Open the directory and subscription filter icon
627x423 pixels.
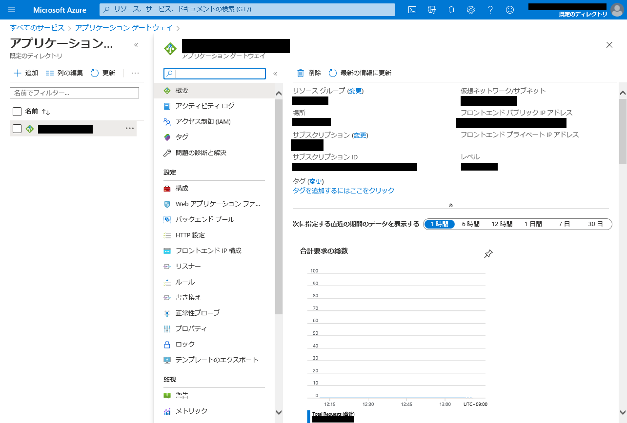(431, 10)
